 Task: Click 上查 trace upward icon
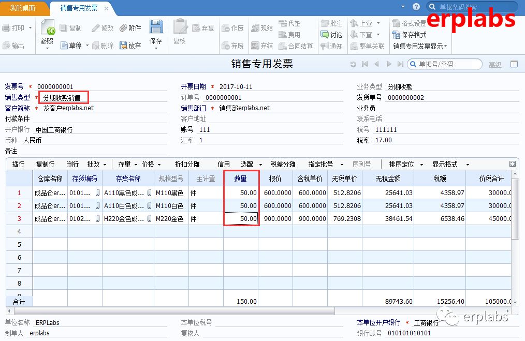click(354, 23)
